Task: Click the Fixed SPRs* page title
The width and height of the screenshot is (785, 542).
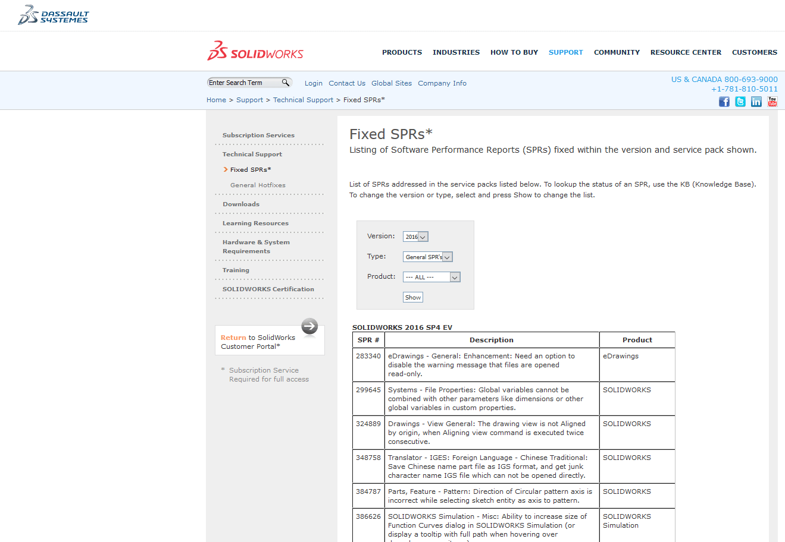Action: pos(391,134)
